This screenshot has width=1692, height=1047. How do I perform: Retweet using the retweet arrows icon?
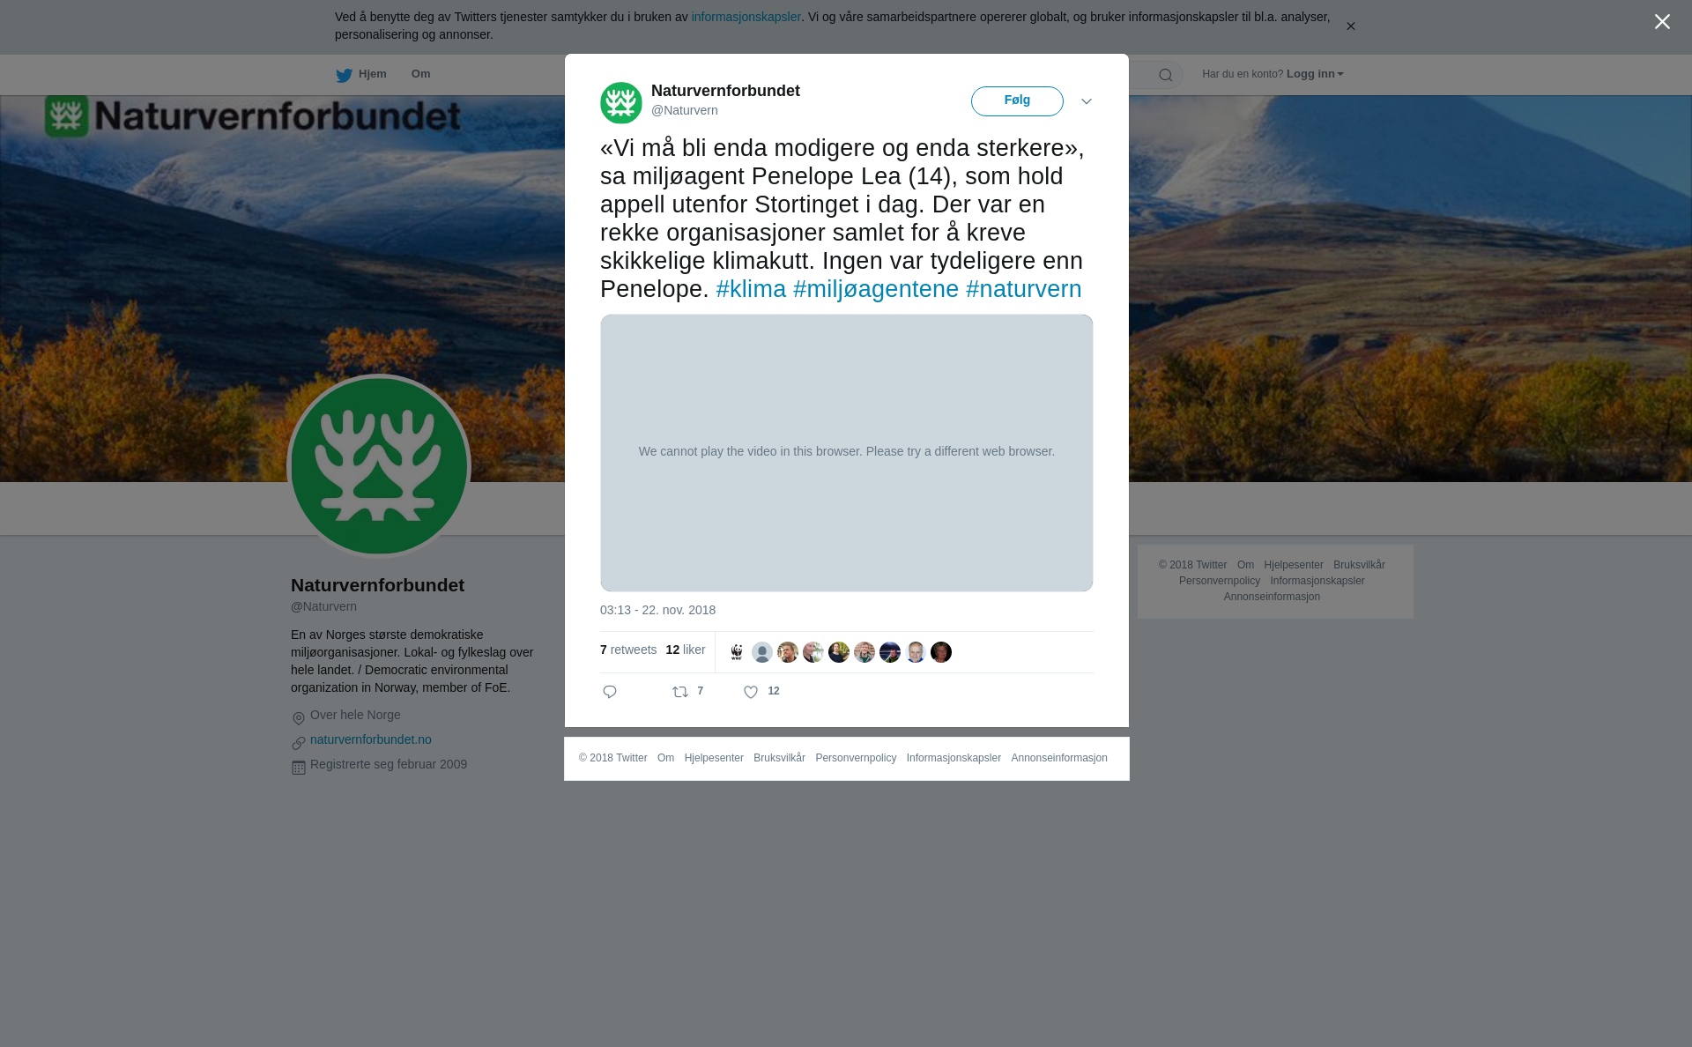tap(680, 692)
